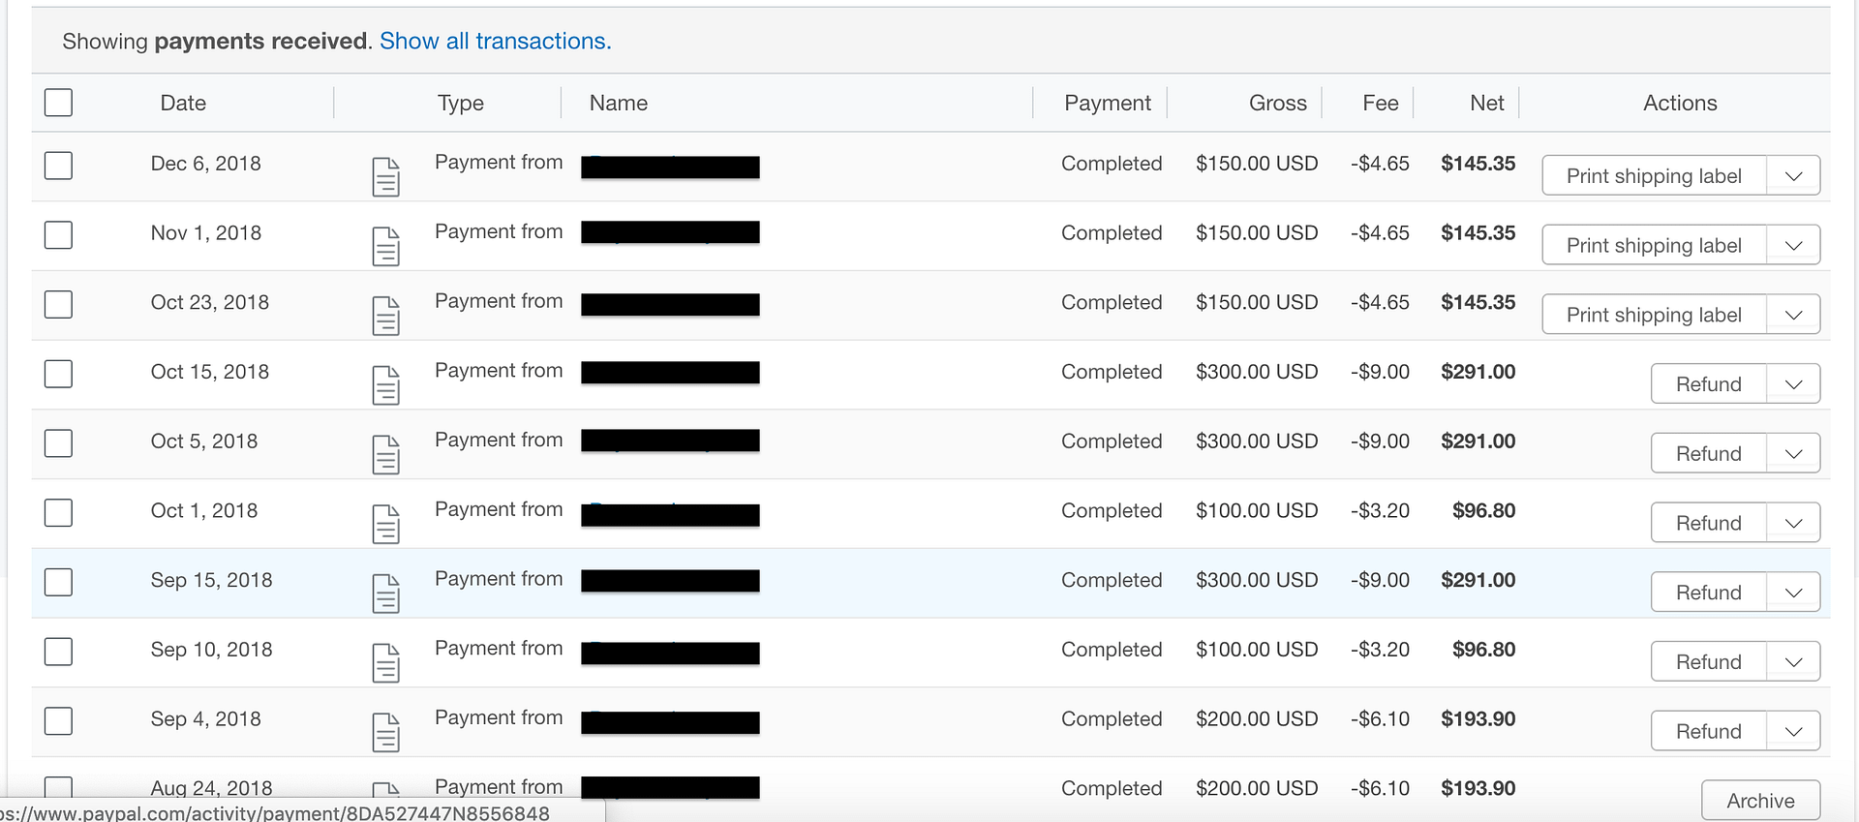Image resolution: width=1859 pixels, height=822 pixels.
Task: Open document icon for Dec 6, 2018 payment
Action: pos(385,177)
